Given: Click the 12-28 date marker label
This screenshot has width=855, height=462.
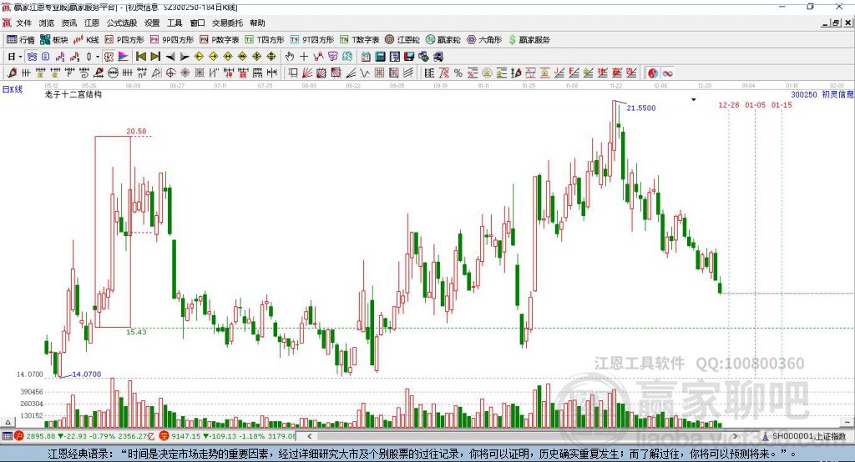Looking at the screenshot, I should pos(728,105).
